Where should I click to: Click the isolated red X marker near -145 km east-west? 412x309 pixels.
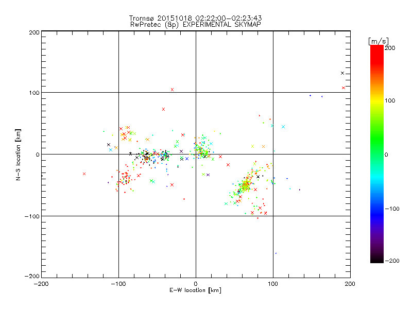pyautogui.click(x=84, y=174)
